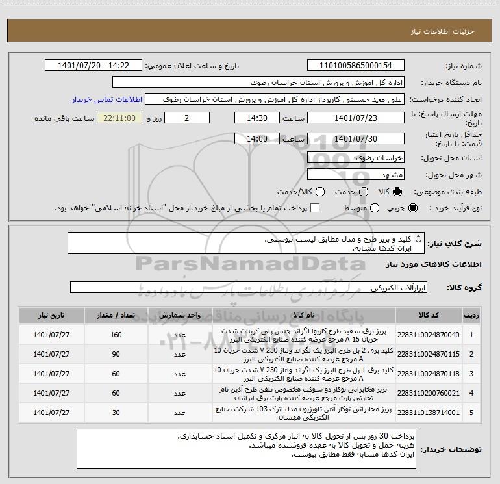Click the تعداد / مقدار column header
This screenshot has height=484, width=500.
pos(116,315)
